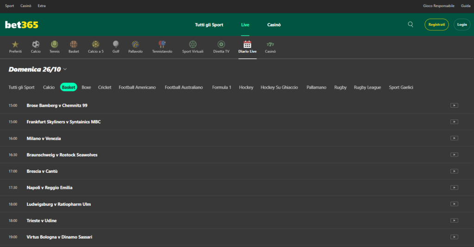Screen dimensions: 474x247
Task: Play the stream for Trieste v Udine
Action: (x=454, y=221)
